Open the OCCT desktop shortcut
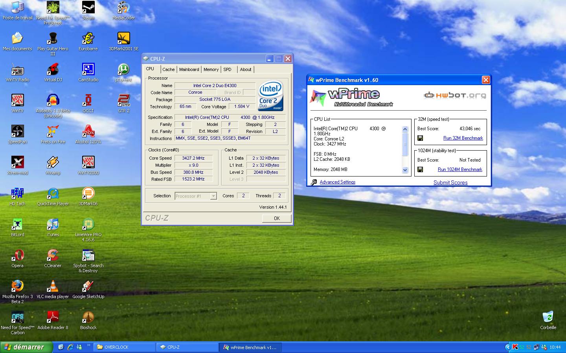566x353 pixels. [88, 104]
